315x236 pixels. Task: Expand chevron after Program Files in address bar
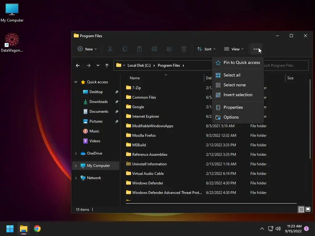(x=183, y=65)
